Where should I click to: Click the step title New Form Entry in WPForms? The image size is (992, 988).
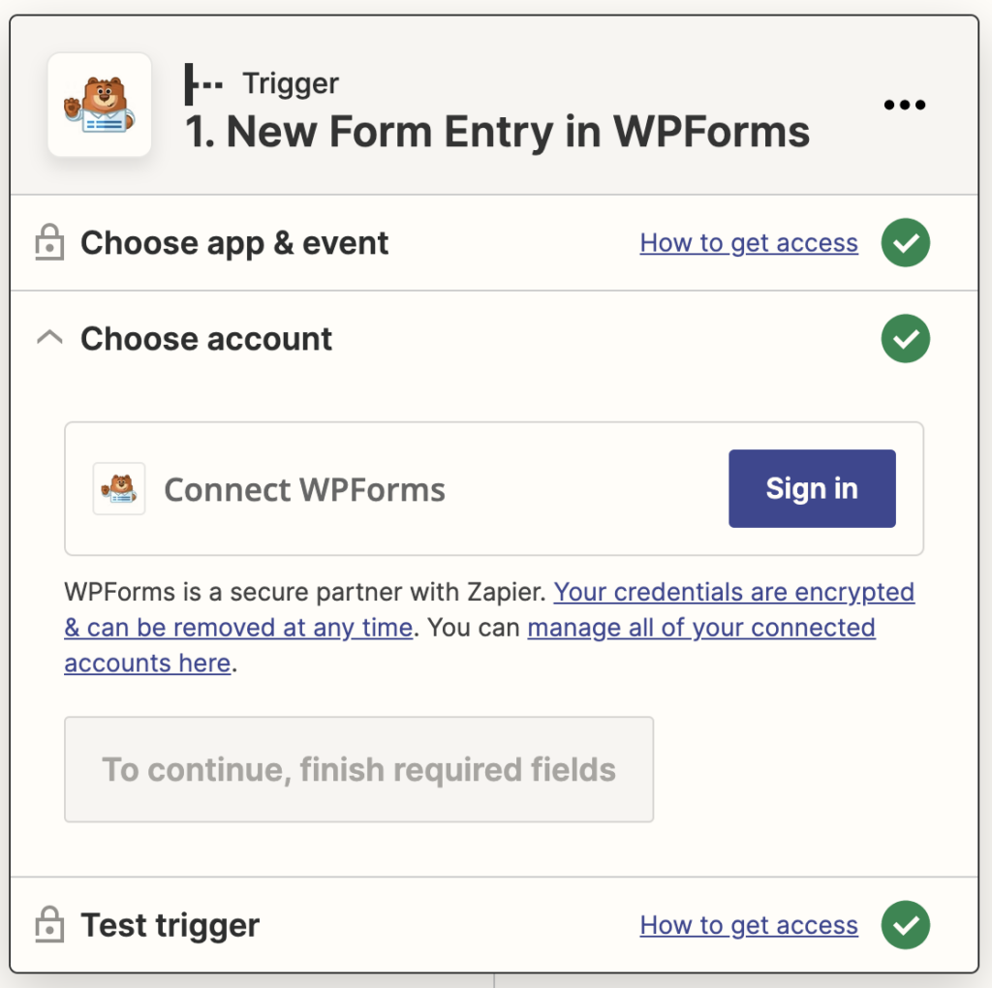point(498,130)
